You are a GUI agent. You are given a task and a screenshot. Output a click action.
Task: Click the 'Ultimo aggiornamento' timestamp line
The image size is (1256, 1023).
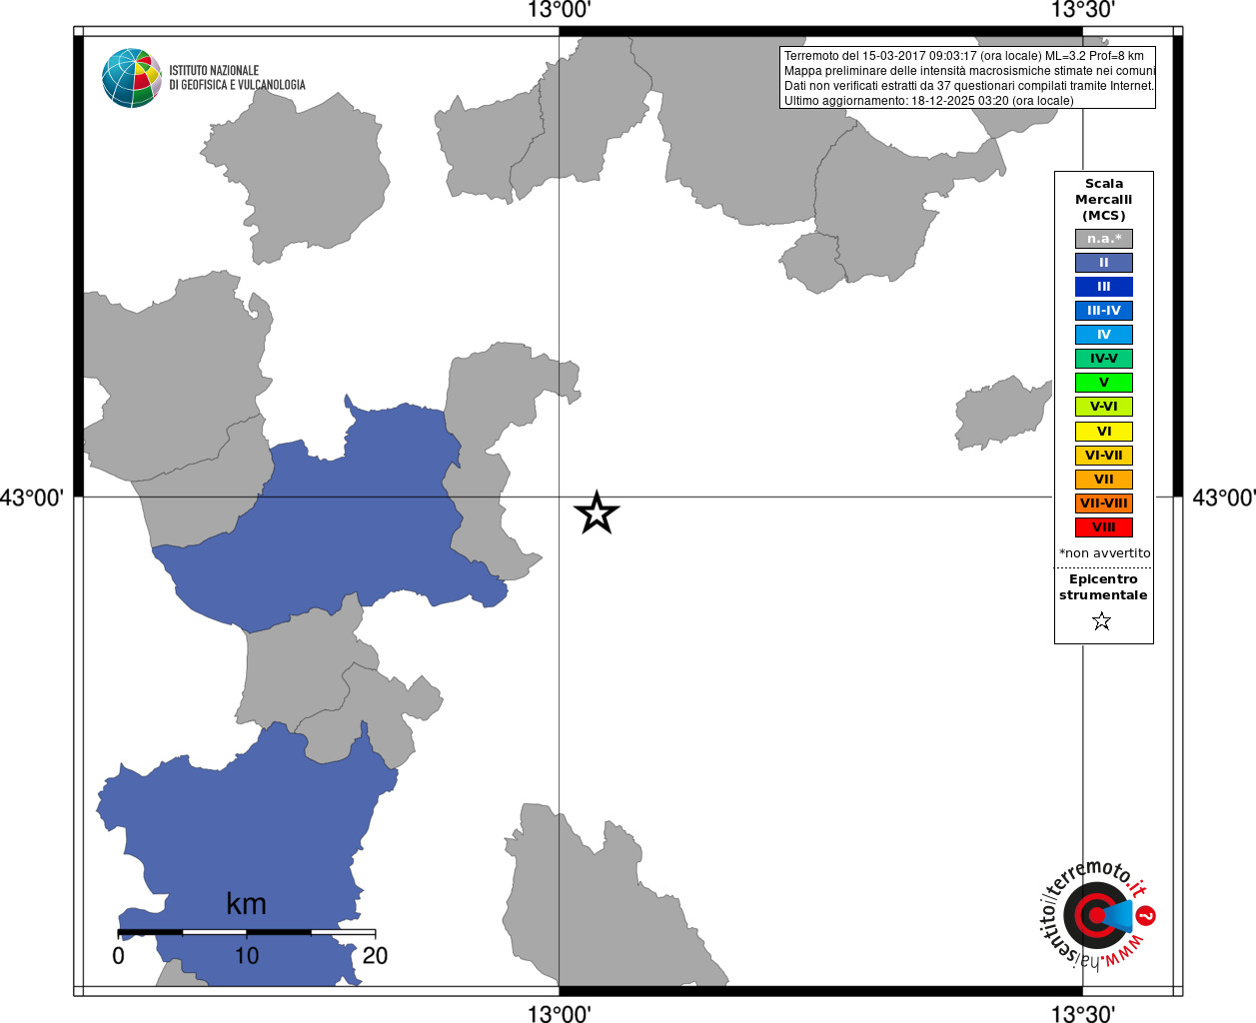pos(928,101)
